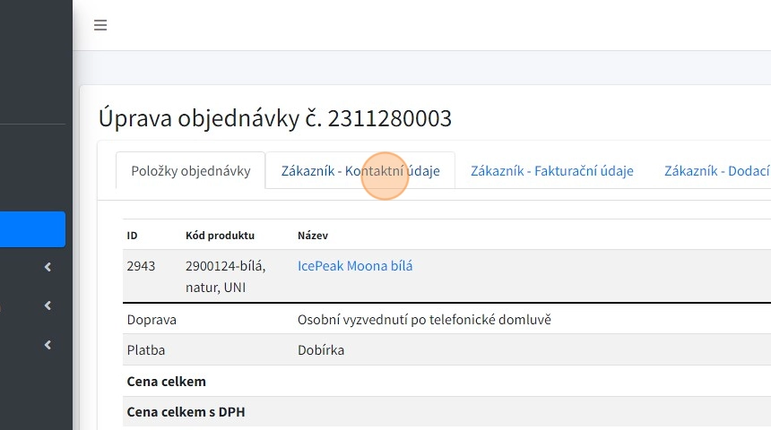Open the Zákazník - Kontaktní údaje tab
Screen dimensions: 771x430
[360, 171]
